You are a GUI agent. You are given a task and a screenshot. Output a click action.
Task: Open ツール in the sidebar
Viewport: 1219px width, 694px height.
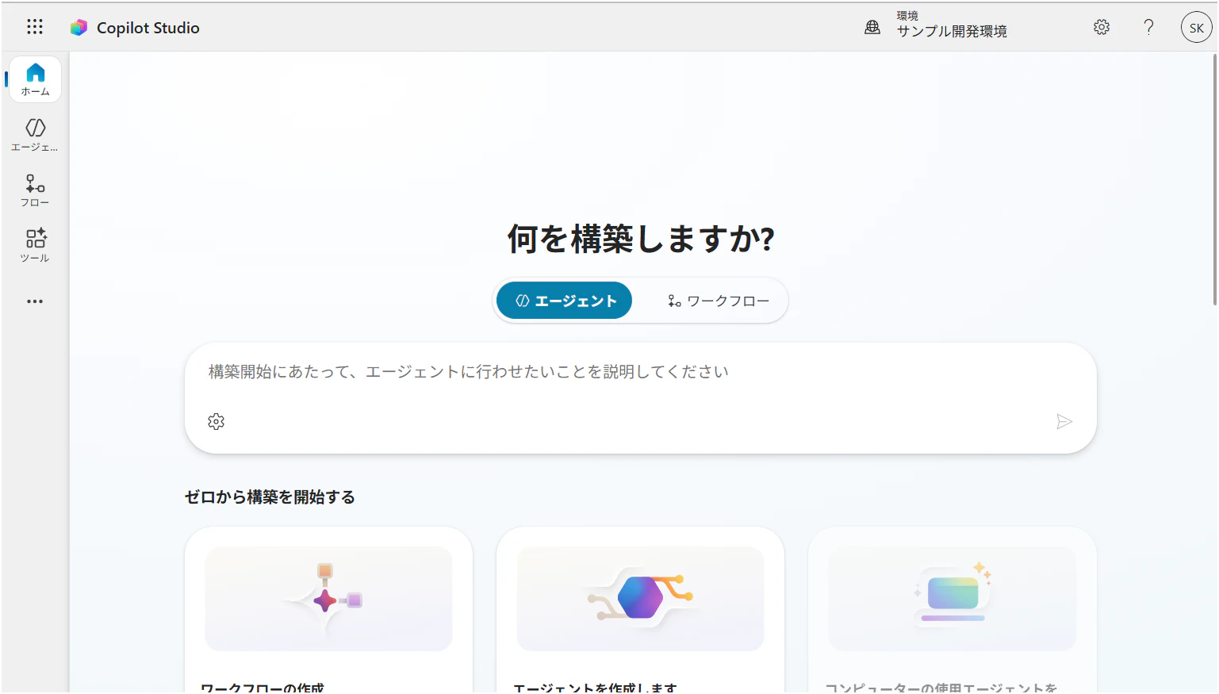click(35, 246)
